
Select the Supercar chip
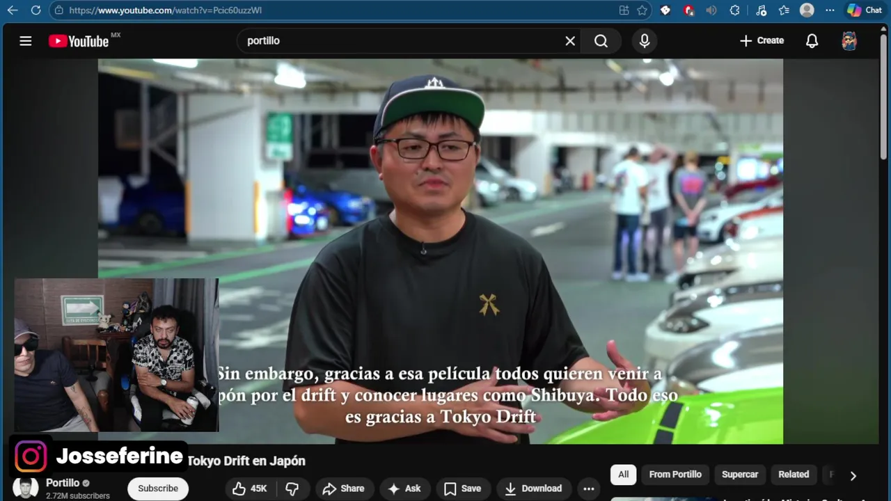[740, 475]
